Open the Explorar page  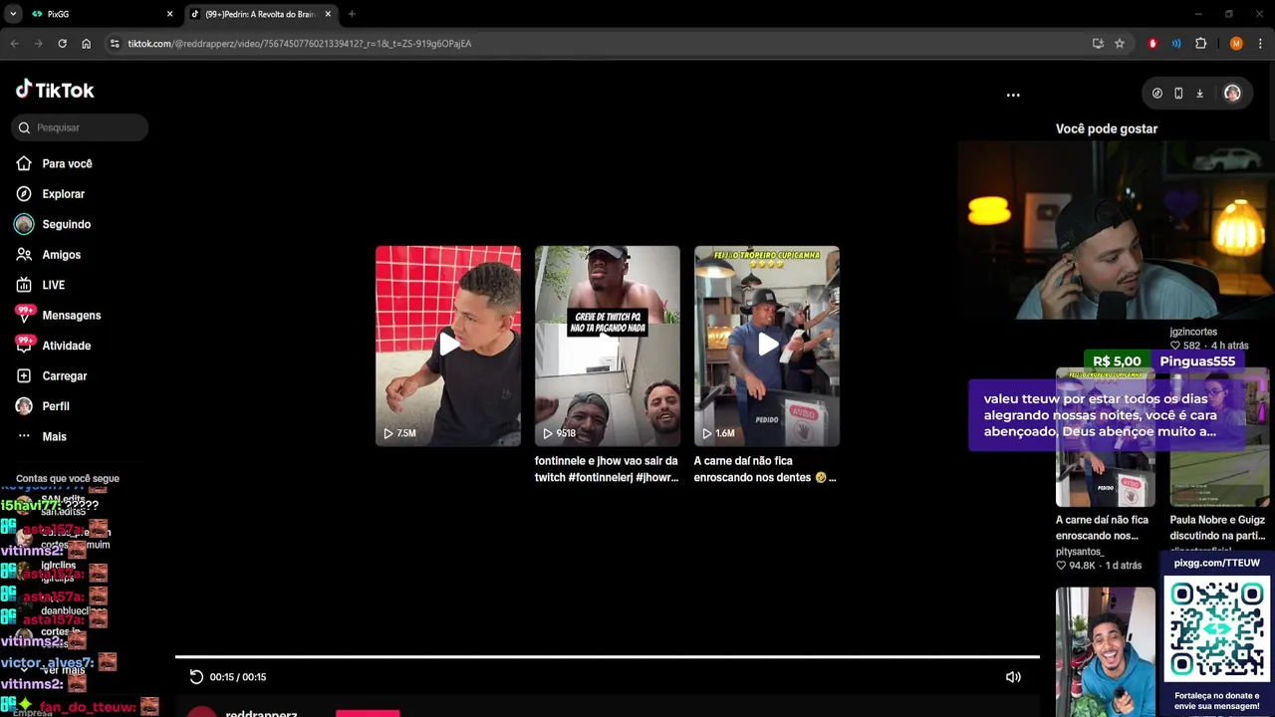click(x=63, y=194)
